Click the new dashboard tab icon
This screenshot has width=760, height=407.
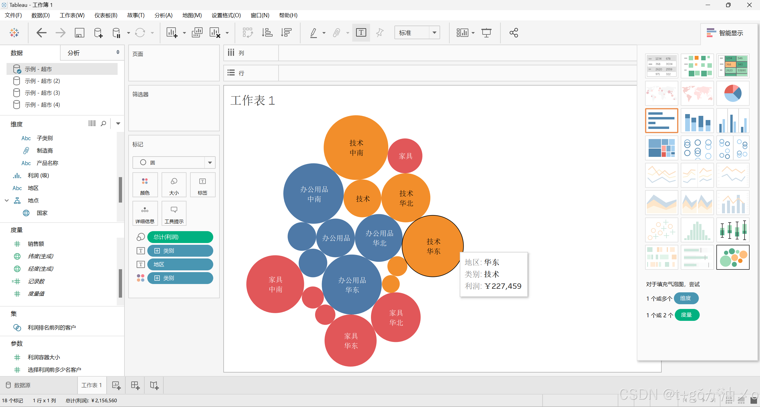135,385
